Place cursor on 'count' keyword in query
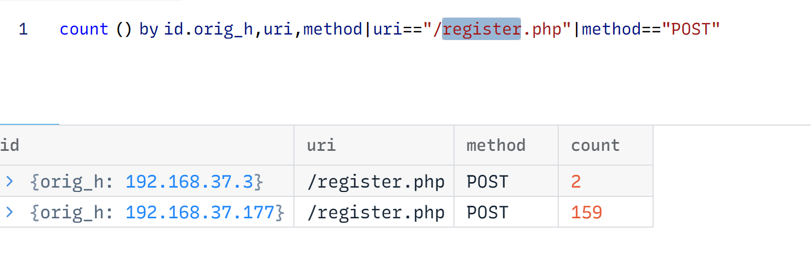This screenshot has width=811, height=260. point(84,29)
